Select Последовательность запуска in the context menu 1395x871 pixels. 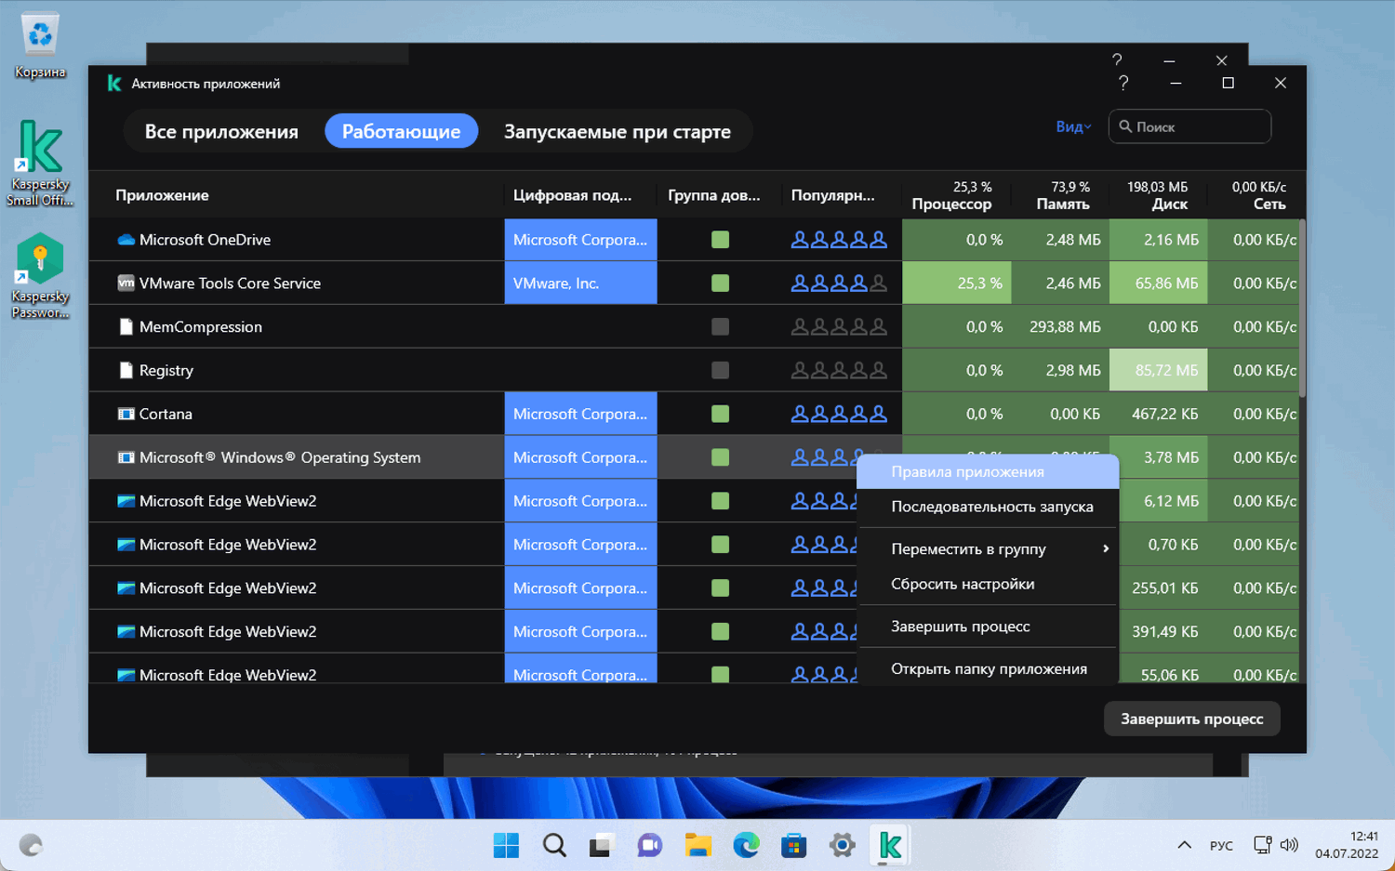coord(988,508)
